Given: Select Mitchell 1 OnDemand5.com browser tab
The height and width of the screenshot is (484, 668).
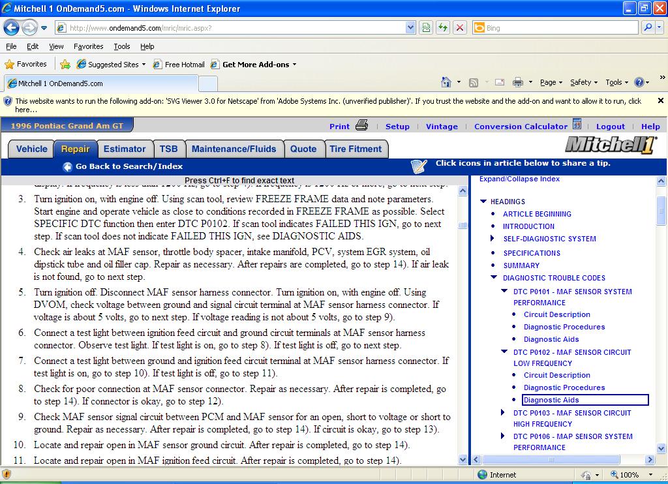Looking at the screenshot, I should click(101, 83).
